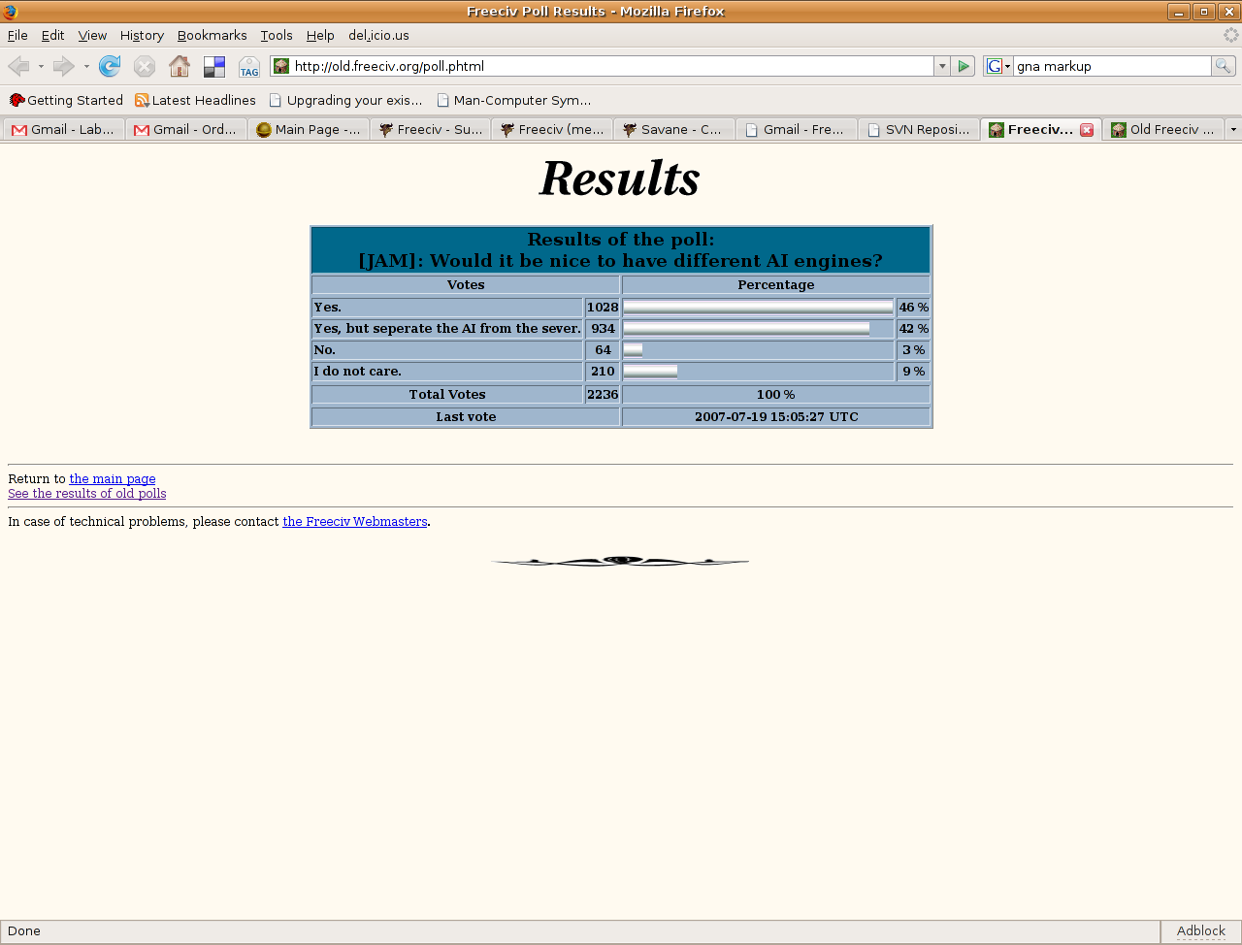Viewport: 1242px width, 945px height.
Task: Open the forward history dropdown arrow
Action: click(x=86, y=66)
